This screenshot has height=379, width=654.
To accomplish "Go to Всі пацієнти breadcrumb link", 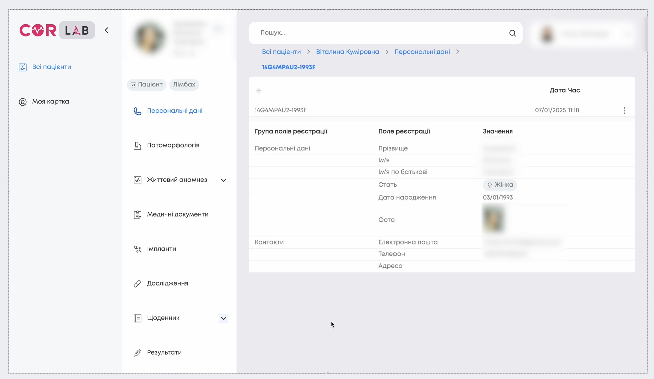I will coord(281,52).
